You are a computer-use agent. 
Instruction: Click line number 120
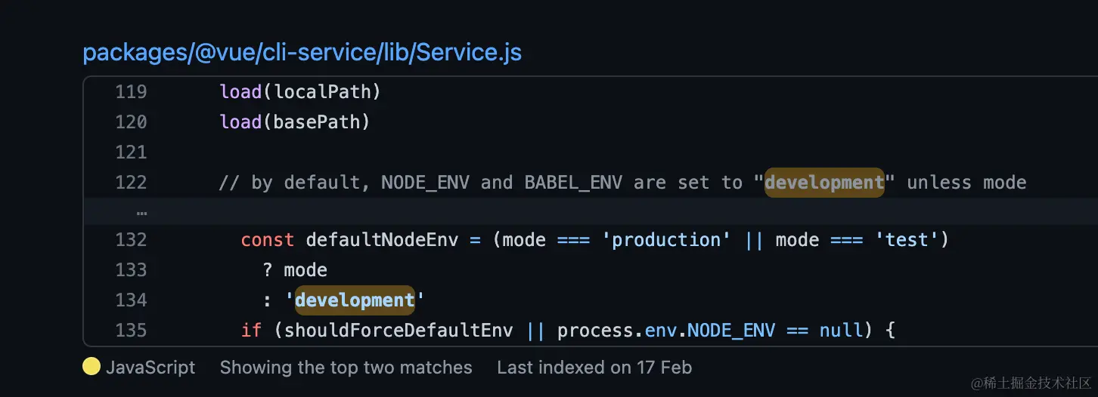[x=131, y=122]
